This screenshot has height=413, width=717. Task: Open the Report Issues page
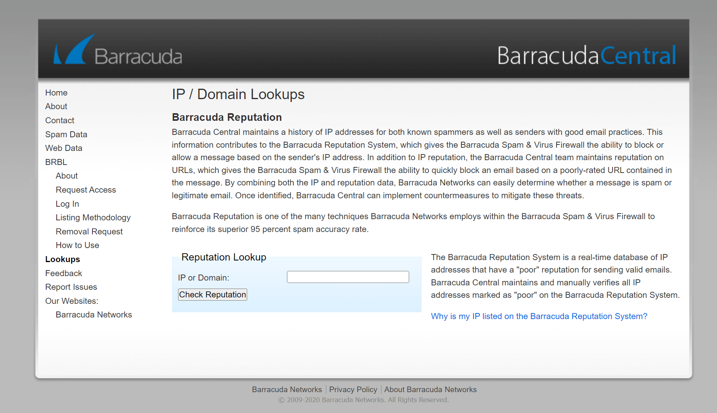71,287
